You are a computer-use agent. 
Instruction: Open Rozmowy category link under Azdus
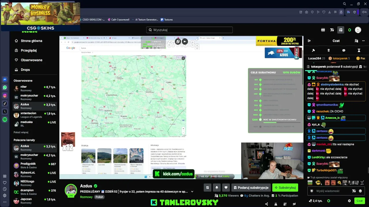[x=86, y=197]
